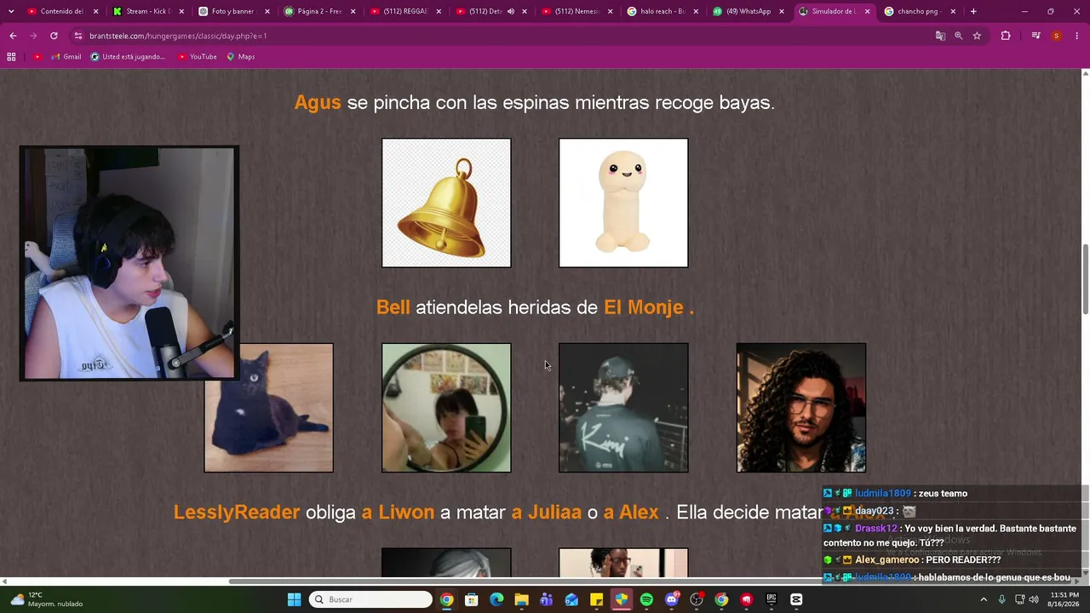Click the page's vertical scrollbar thumb
The height and width of the screenshot is (613, 1090).
1085,278
